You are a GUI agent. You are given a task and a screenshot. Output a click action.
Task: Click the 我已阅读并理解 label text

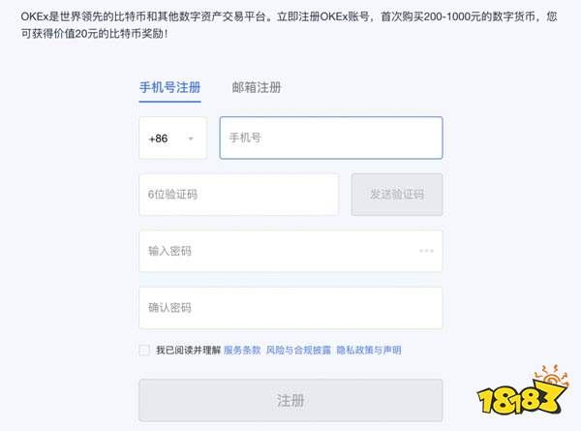tap(188, 350)
